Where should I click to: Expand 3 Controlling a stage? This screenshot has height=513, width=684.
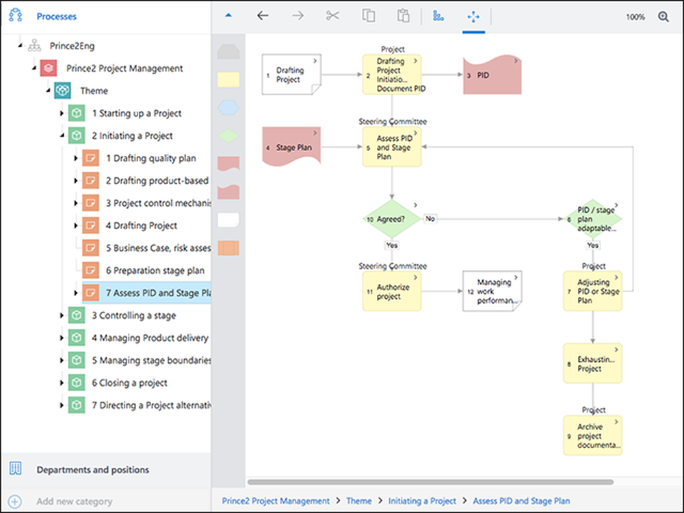click(62, 315)
